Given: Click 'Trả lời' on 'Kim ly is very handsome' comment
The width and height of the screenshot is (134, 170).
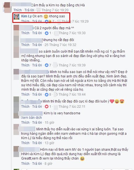Looking at the screenshot, I should (x=37, y=123).
